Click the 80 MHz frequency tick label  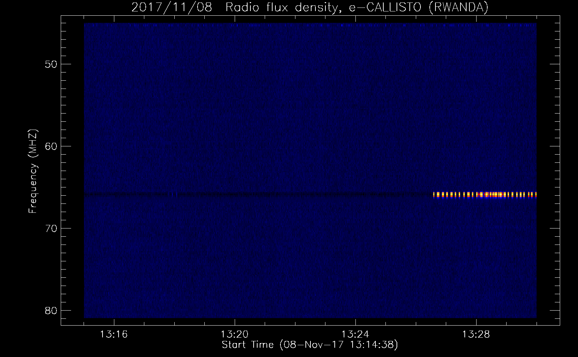point(51,311)
